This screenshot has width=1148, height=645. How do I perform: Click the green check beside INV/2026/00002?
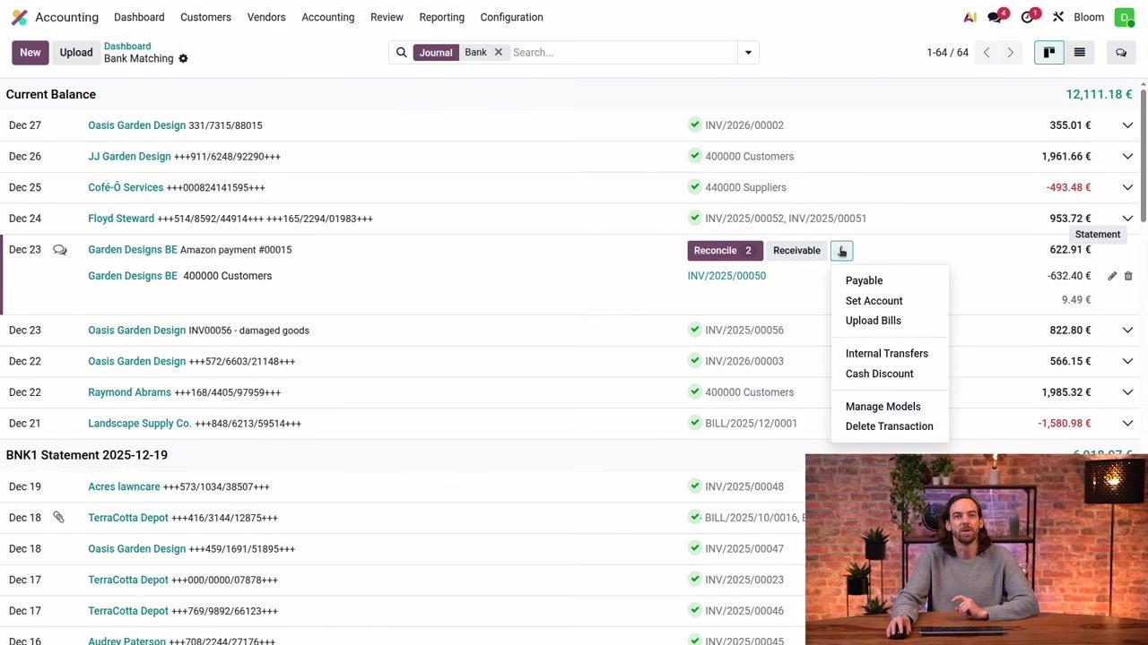point(695,125)
